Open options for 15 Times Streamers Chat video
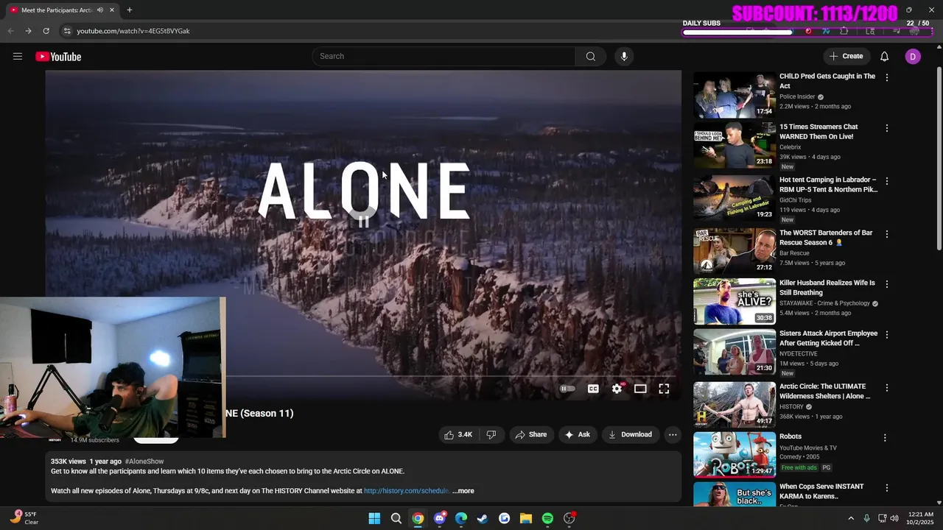Screen dimensions: 943x530 (887, 128)
